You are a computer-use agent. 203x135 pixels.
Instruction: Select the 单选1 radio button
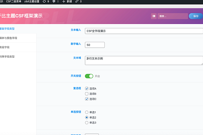click(x=87, y=112)
